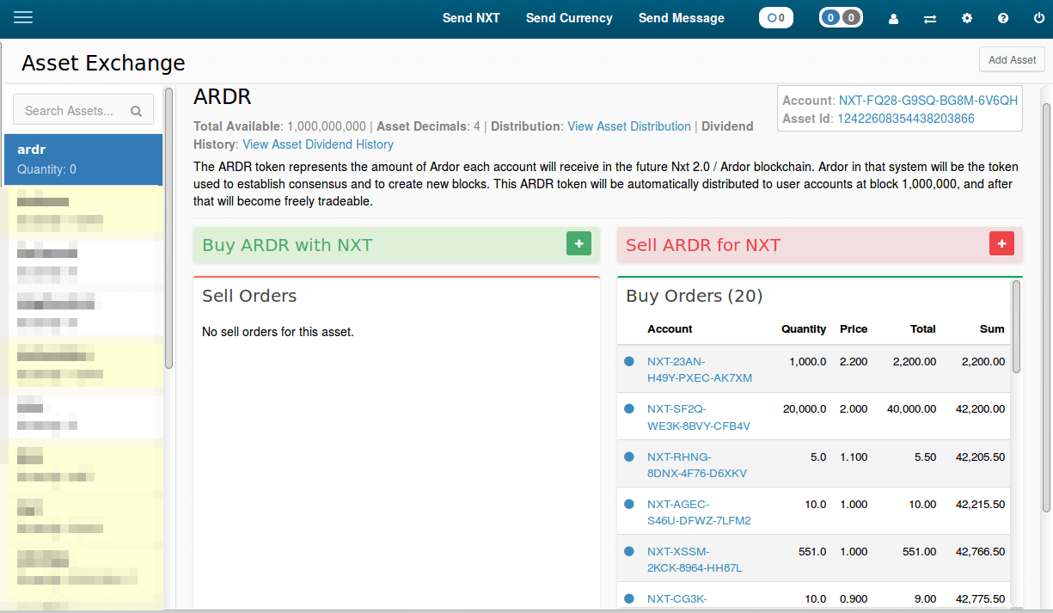Screen dimensions: 1053x613
Task: Click the Sell Orders heading
Action: coord(249,296)
